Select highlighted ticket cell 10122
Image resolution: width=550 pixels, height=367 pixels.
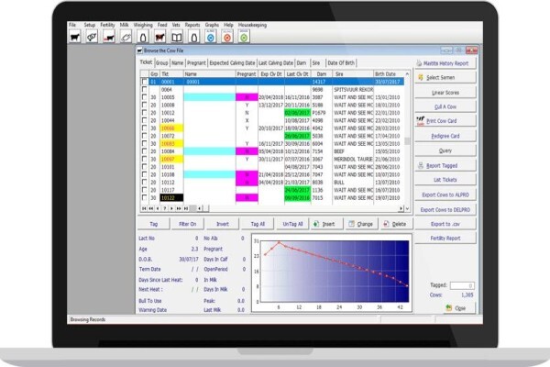[171, 198]
